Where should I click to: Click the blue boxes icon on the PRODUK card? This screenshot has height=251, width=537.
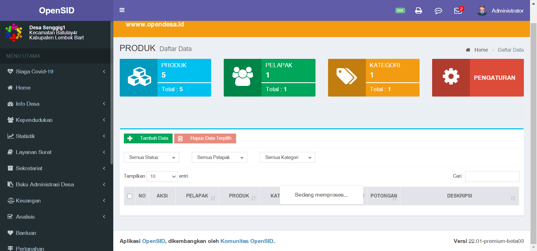(x=139, y=76)
